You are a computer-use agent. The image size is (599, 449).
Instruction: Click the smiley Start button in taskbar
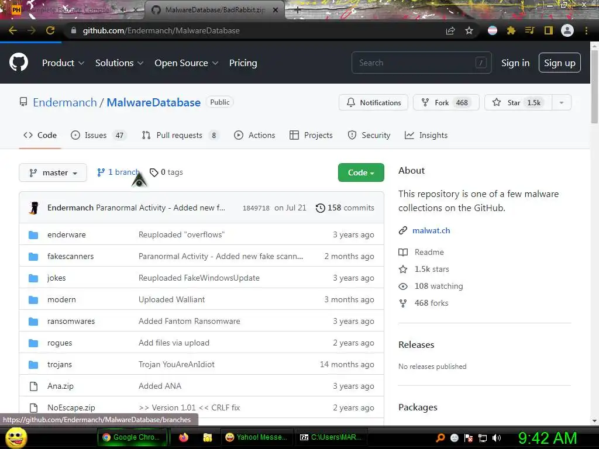pos(16,437)
